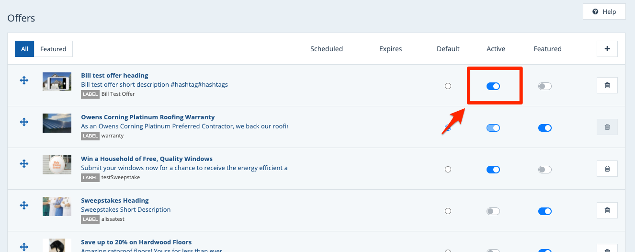Click drag handle for Win a Household offer
635x252 pixels.
(x=24, y=164)
